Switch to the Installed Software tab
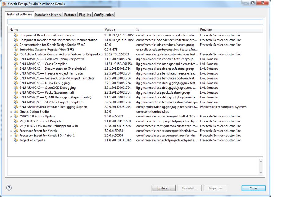 point(20,14)
